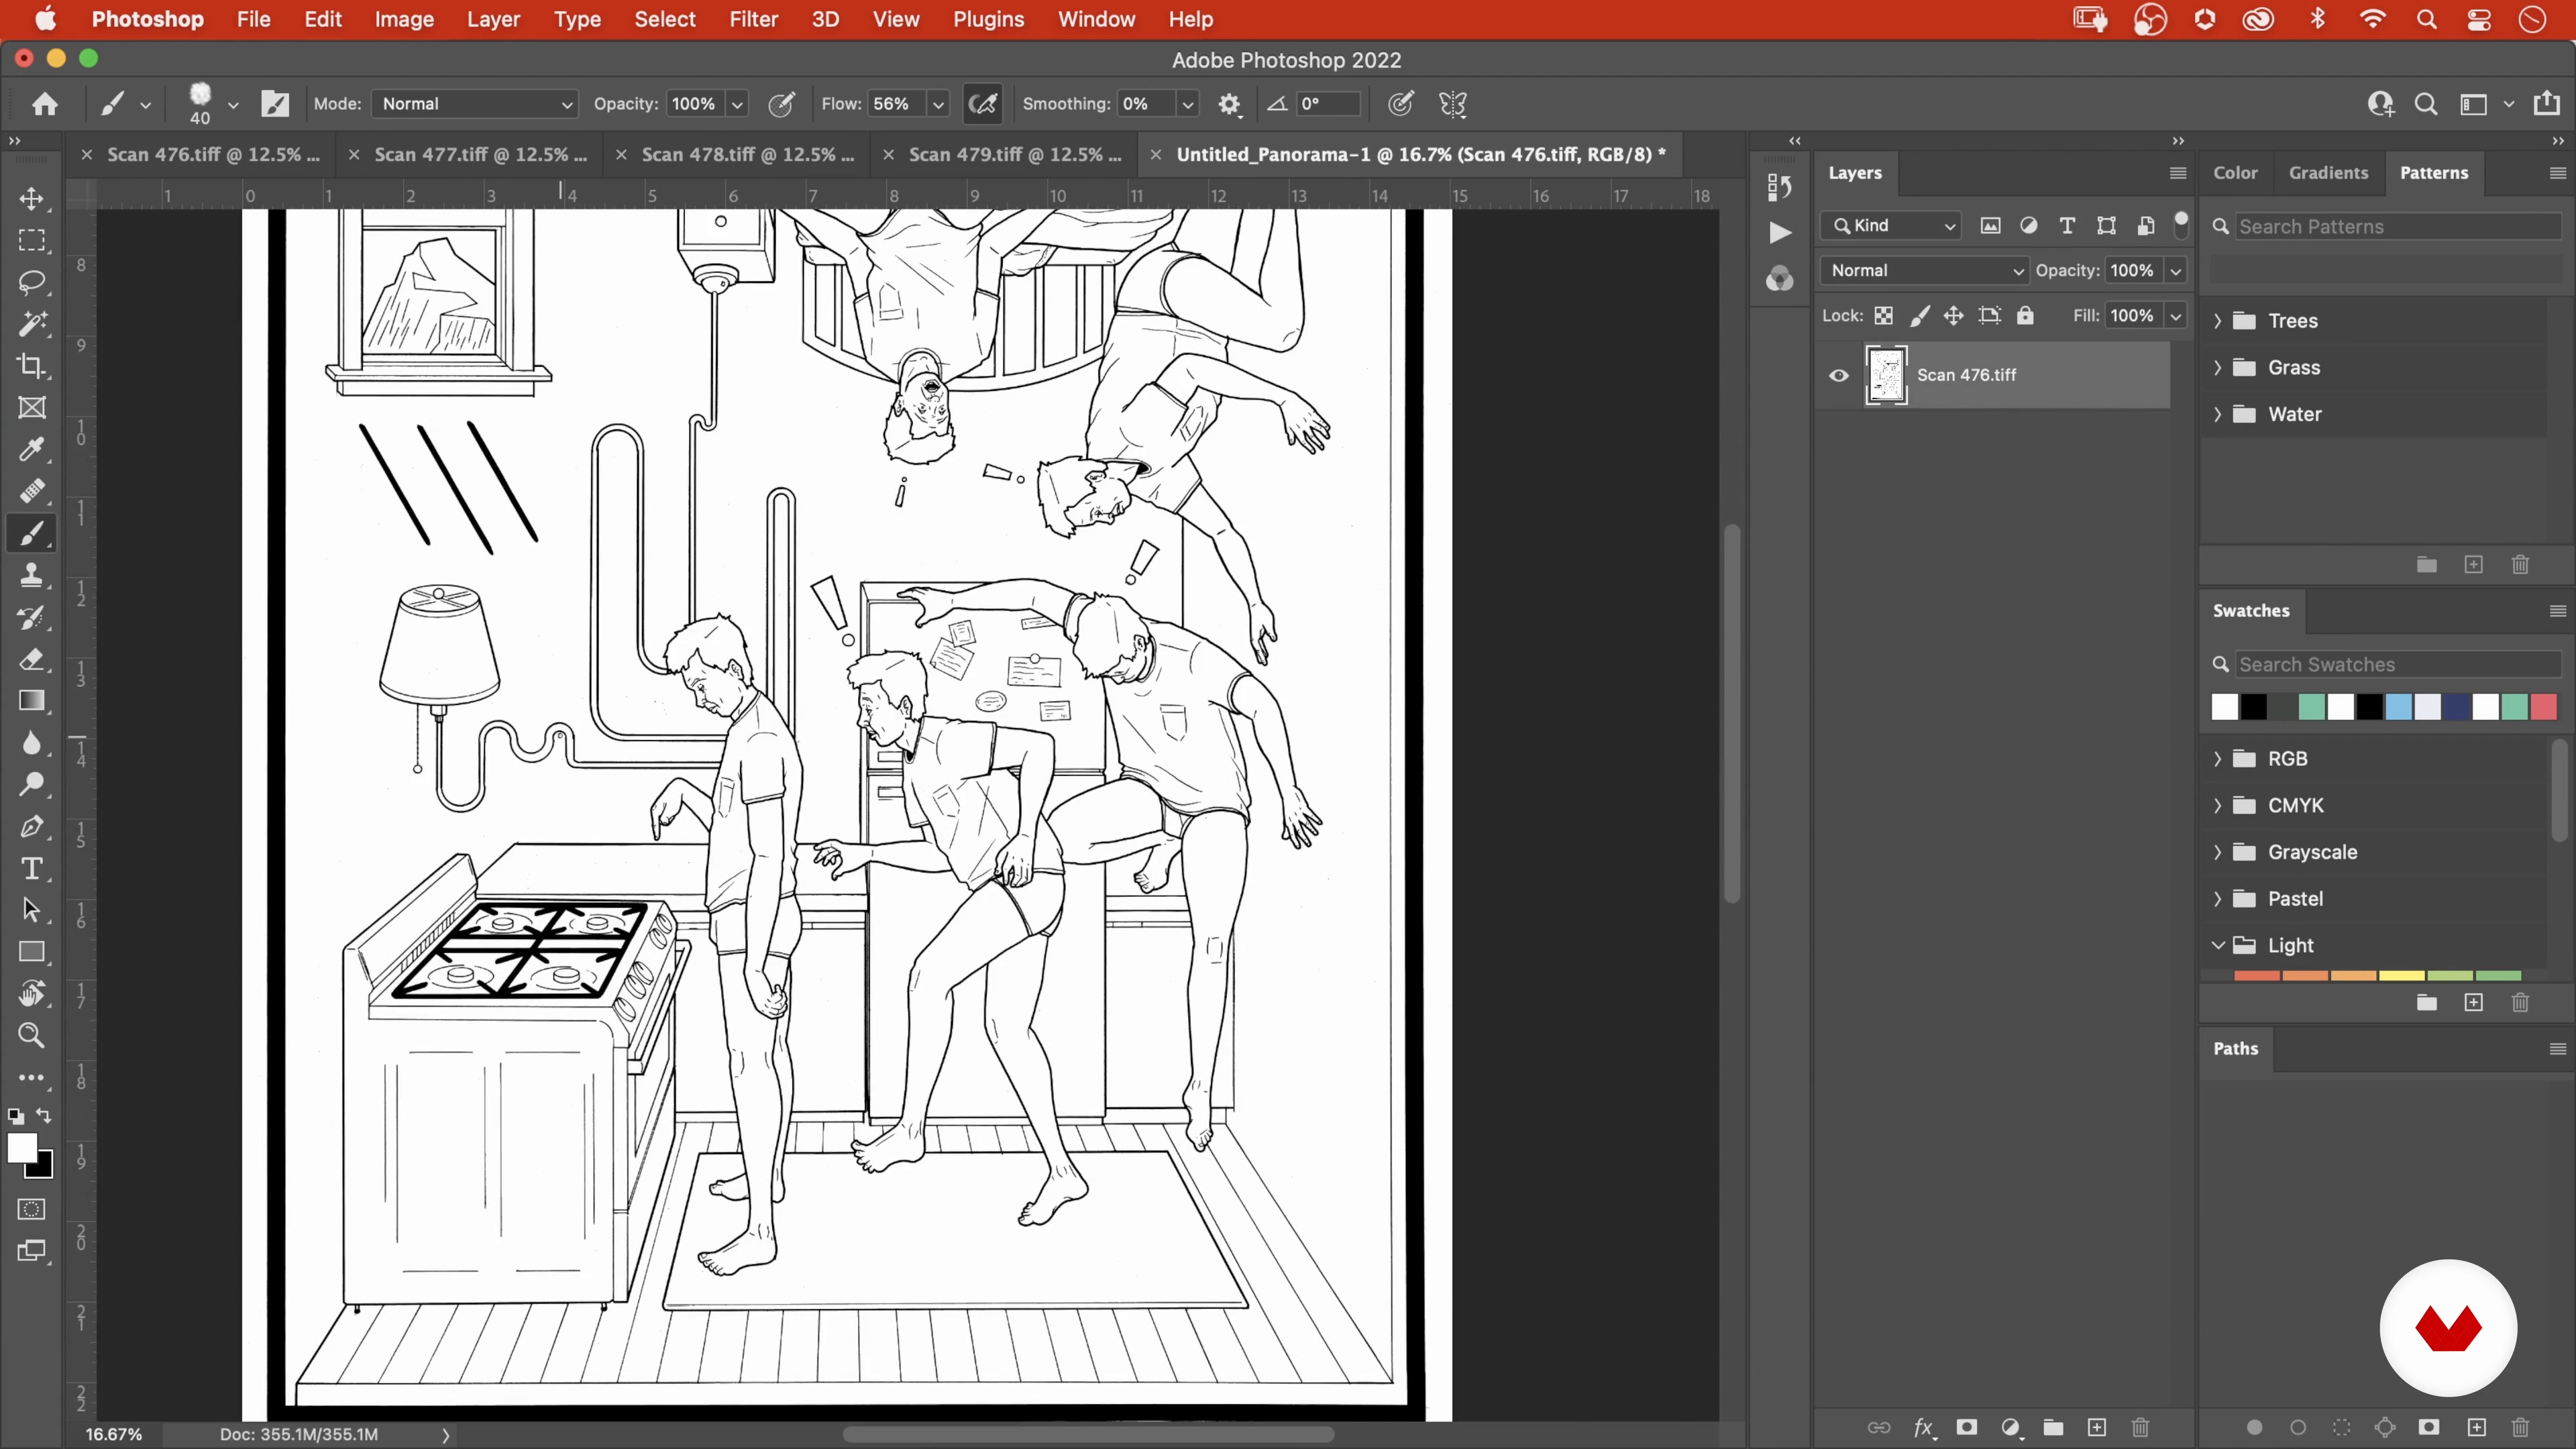Select the Eyedropper tool
The image size is (2576, 1449).
coord(32,450)
